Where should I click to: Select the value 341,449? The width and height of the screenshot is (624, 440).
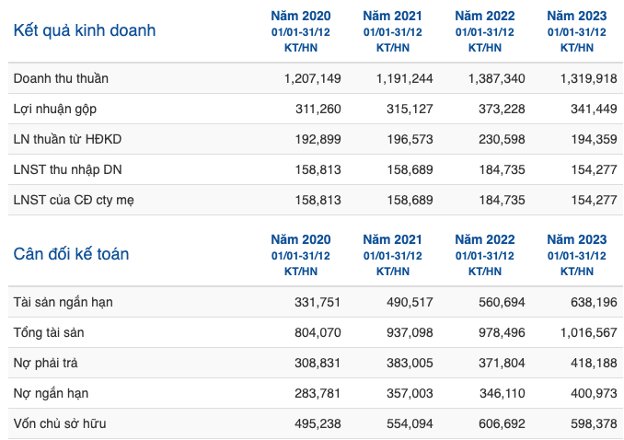pyautogui.click(x=595, y=110)
